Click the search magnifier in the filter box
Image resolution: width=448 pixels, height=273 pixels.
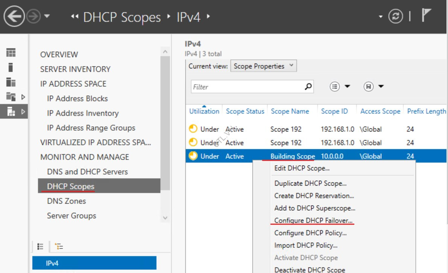tap(308, 87)
